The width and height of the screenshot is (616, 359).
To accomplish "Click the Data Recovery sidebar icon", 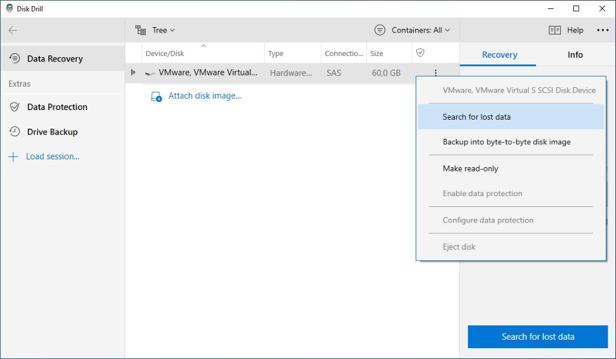I will click(14, 58).
